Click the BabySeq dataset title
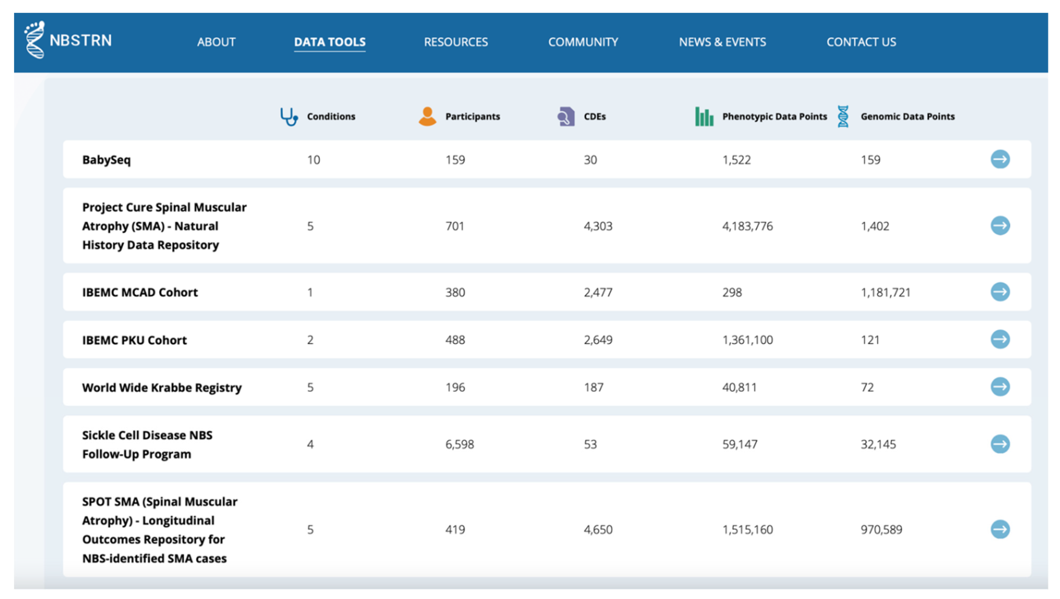The height and width of the screenshot is (599, 1060). 106,160
